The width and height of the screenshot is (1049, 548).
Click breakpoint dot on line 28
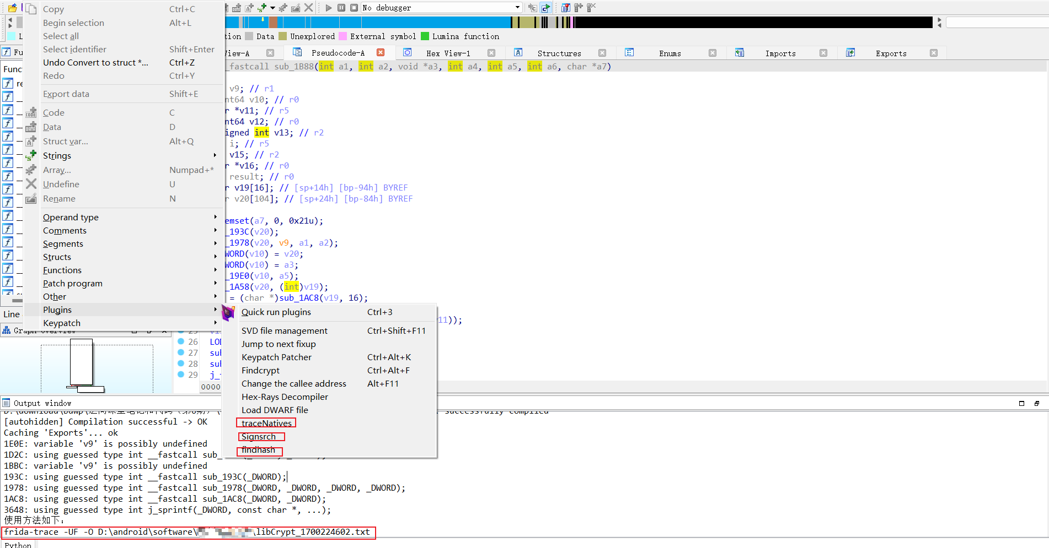[181, 363]
